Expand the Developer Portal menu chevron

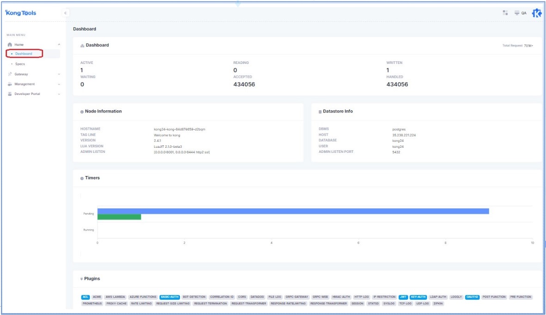point(59,94)
